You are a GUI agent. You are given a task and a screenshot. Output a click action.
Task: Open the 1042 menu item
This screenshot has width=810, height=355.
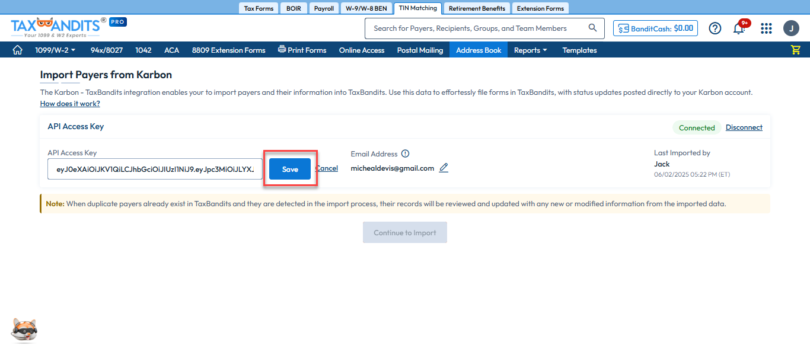pyautogui.click(x=143, y=50)
